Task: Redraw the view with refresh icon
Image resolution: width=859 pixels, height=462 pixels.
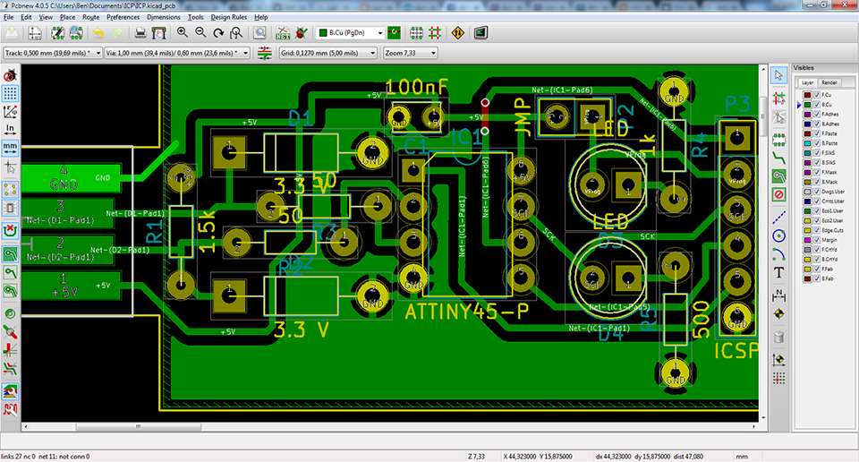Action: coord(218,33)
